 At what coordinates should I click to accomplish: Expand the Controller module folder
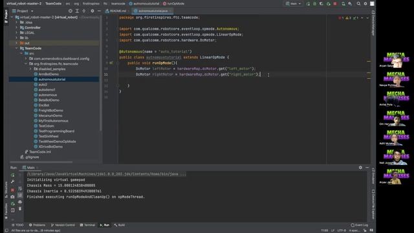coord(16,28)
